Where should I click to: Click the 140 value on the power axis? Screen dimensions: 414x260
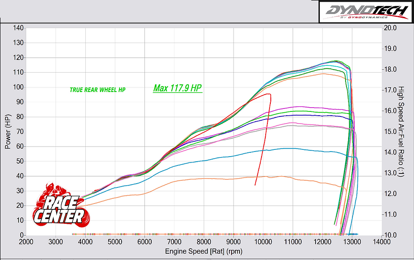click(18, 28)
